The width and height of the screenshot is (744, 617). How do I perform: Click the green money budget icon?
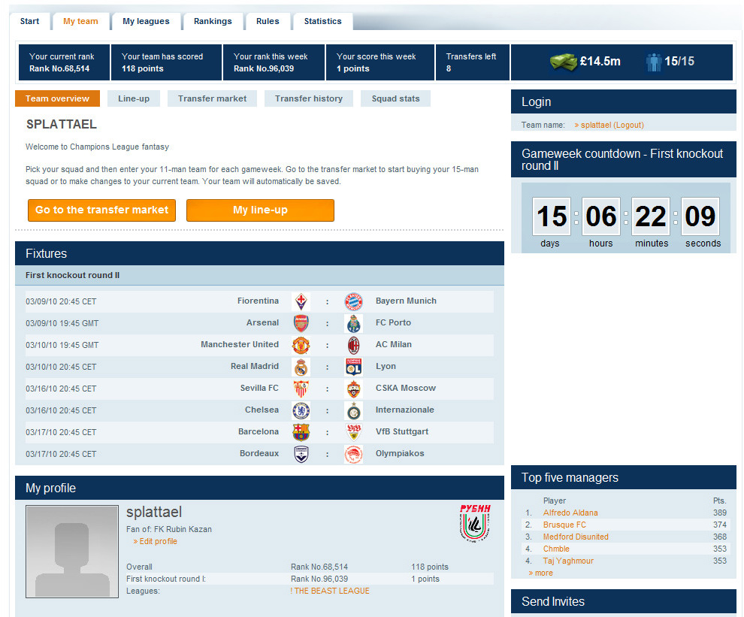(563, 62)
